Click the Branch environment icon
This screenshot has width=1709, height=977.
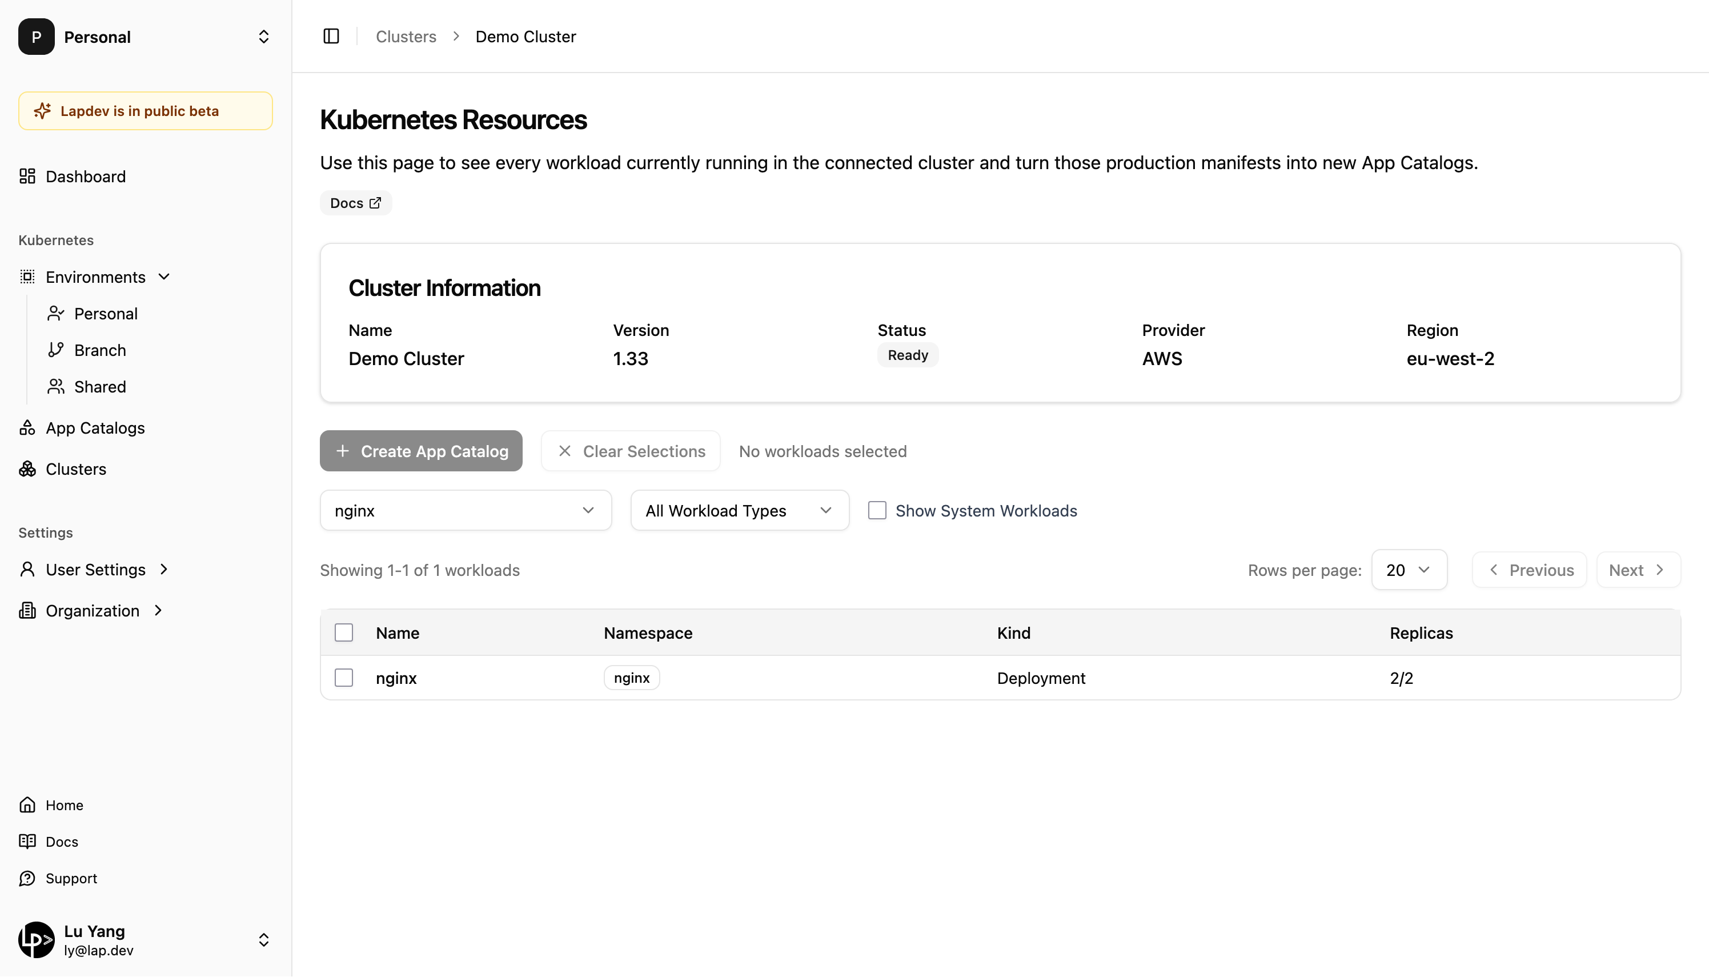(57, 350)
